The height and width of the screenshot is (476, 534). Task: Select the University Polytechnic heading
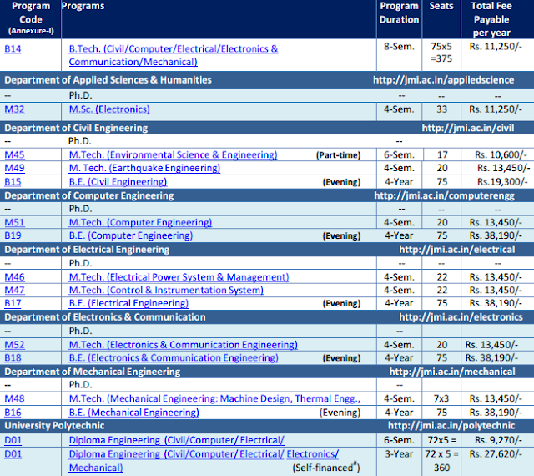pyautogui.click(x=54, y=426)
